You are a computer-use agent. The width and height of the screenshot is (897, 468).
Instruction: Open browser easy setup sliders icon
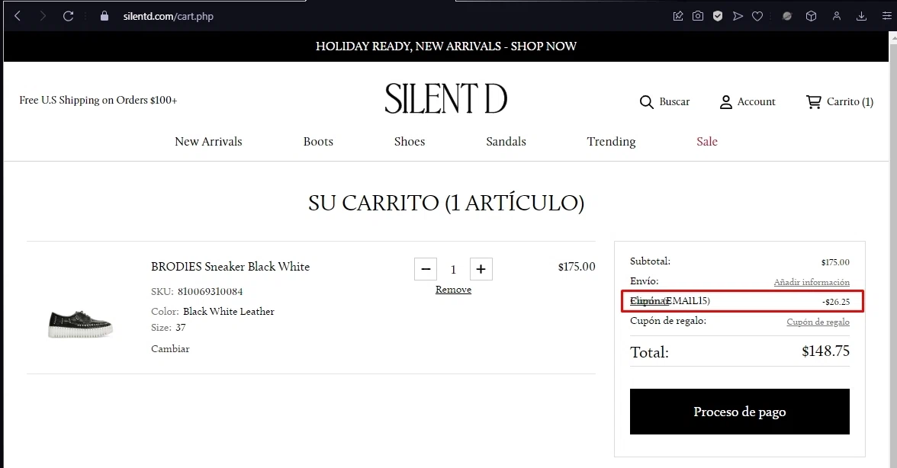(886, 16)
